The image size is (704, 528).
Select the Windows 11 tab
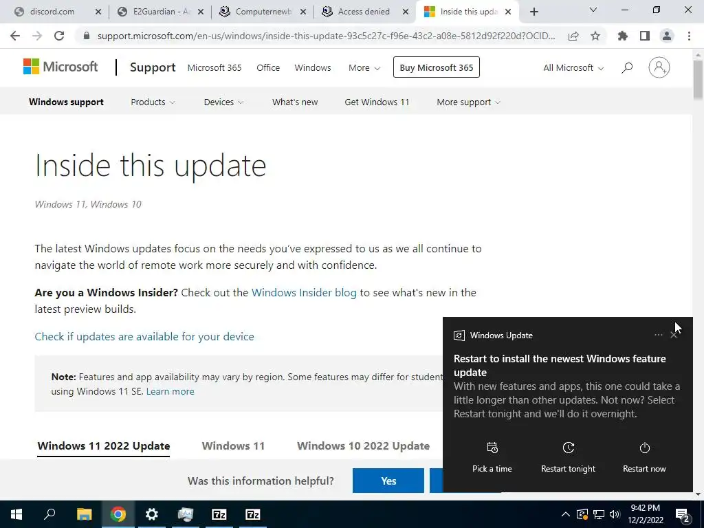click(x=233, y=446)
